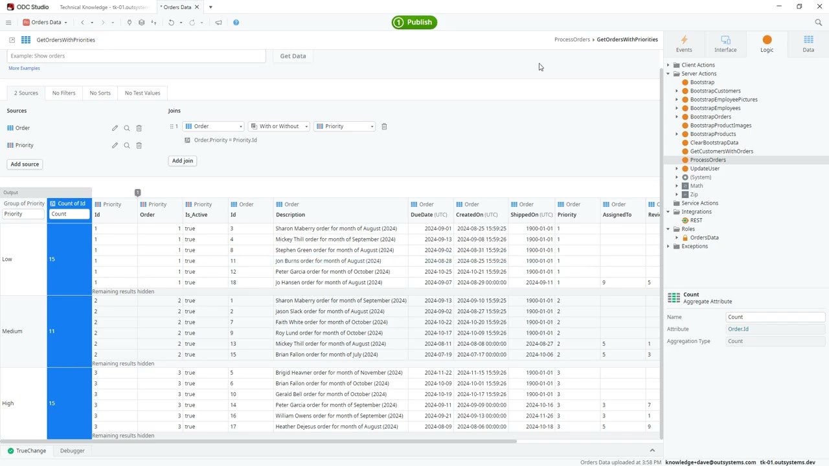
Task: Expand the Exceptions folder
Action: pos(668,247)
